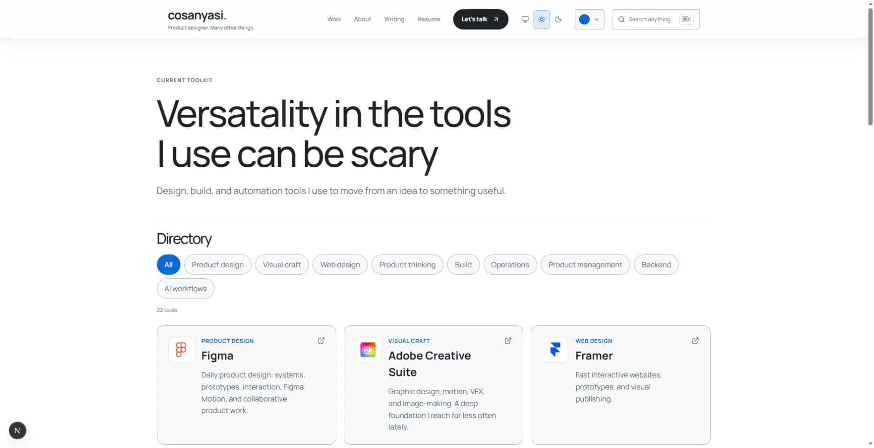Image resolution: width=874 pixels, height=448 pixels.
Task: Click the Next.js dev tools N badge
Action: 17,430
